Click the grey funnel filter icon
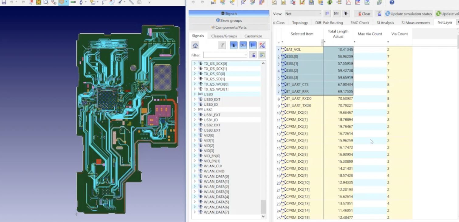The image size is (459, 222). tap(222, 46)
